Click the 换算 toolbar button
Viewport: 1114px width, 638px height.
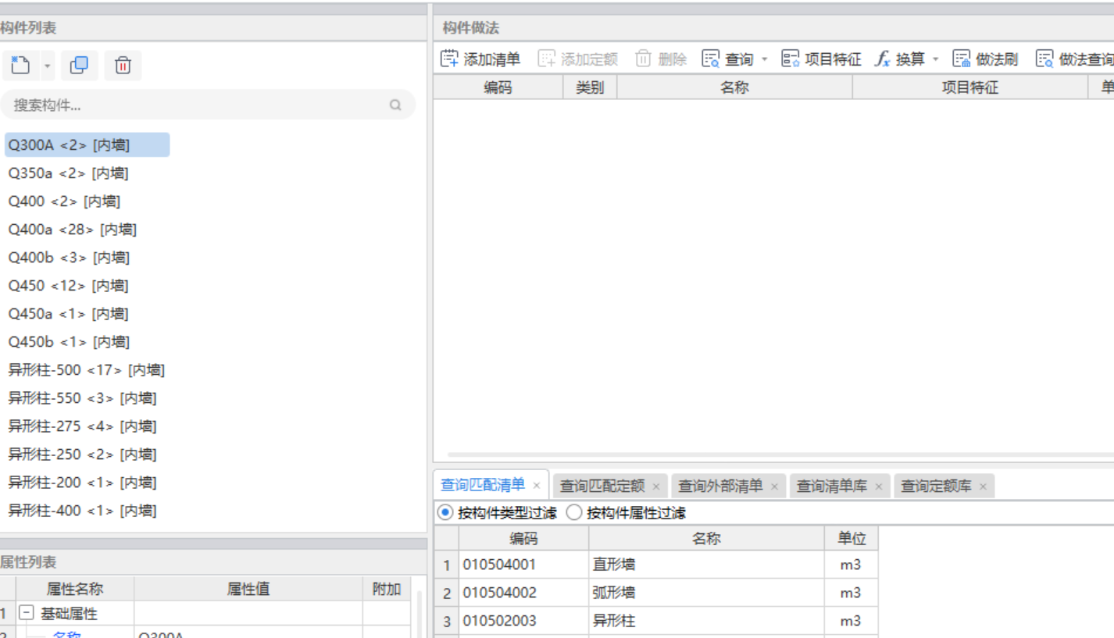pos(900,59)
